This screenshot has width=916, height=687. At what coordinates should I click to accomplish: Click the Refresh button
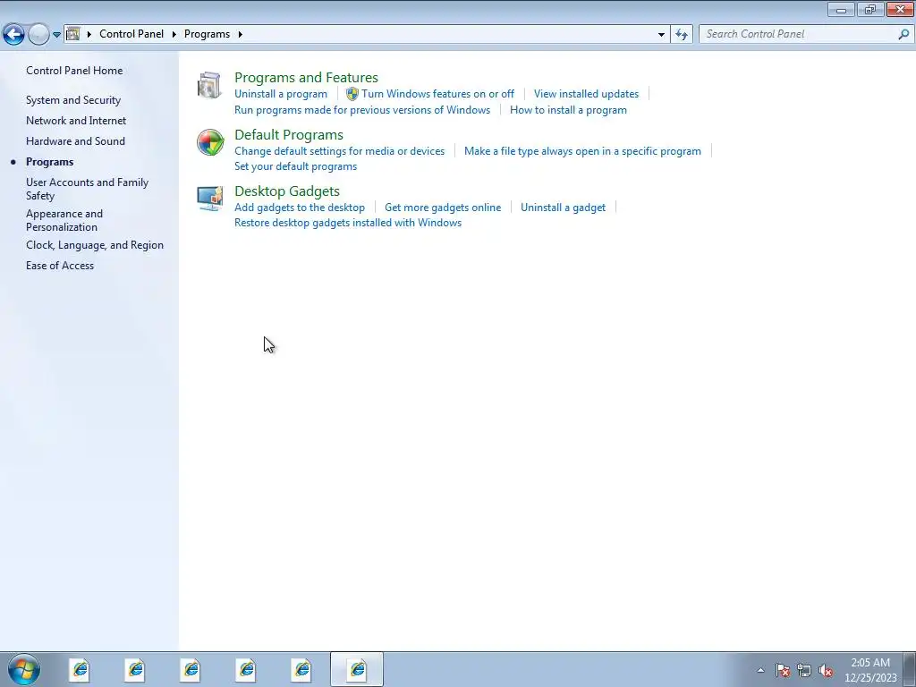pos(682,35)
